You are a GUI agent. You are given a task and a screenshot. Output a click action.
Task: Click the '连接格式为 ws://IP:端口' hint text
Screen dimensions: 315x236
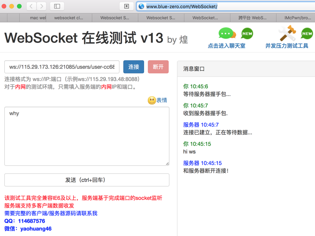pyautogui.click(x=72, y=79)
